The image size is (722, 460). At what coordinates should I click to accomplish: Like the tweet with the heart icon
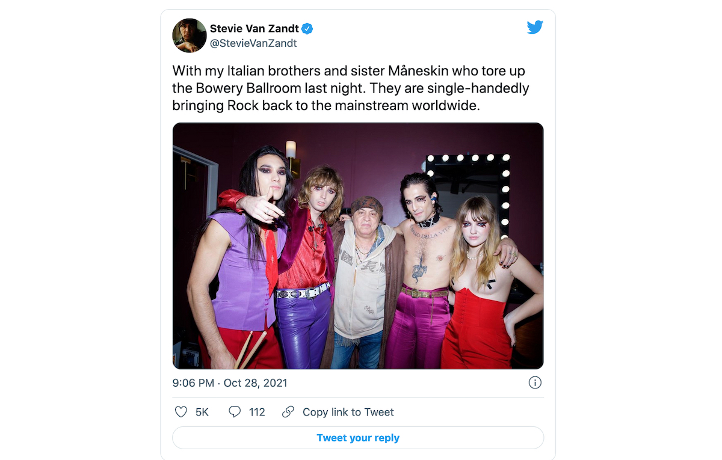point(180,412)
